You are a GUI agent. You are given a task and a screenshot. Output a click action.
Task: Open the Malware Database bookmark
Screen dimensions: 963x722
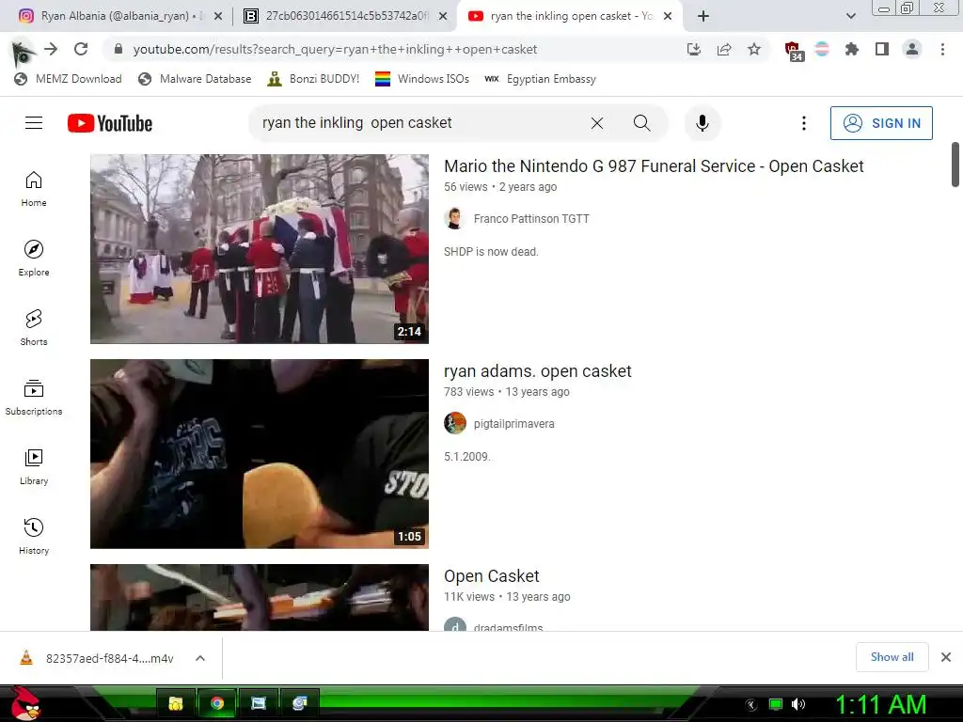[196, 79]
